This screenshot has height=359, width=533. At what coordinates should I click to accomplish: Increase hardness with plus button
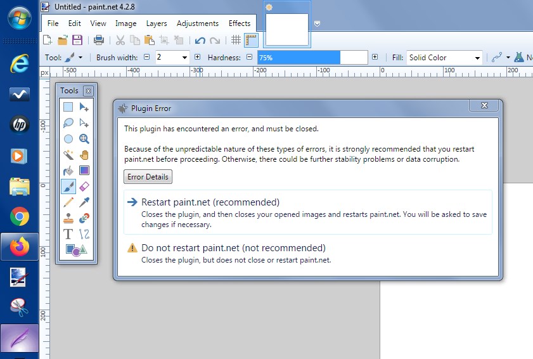point(375,57)
